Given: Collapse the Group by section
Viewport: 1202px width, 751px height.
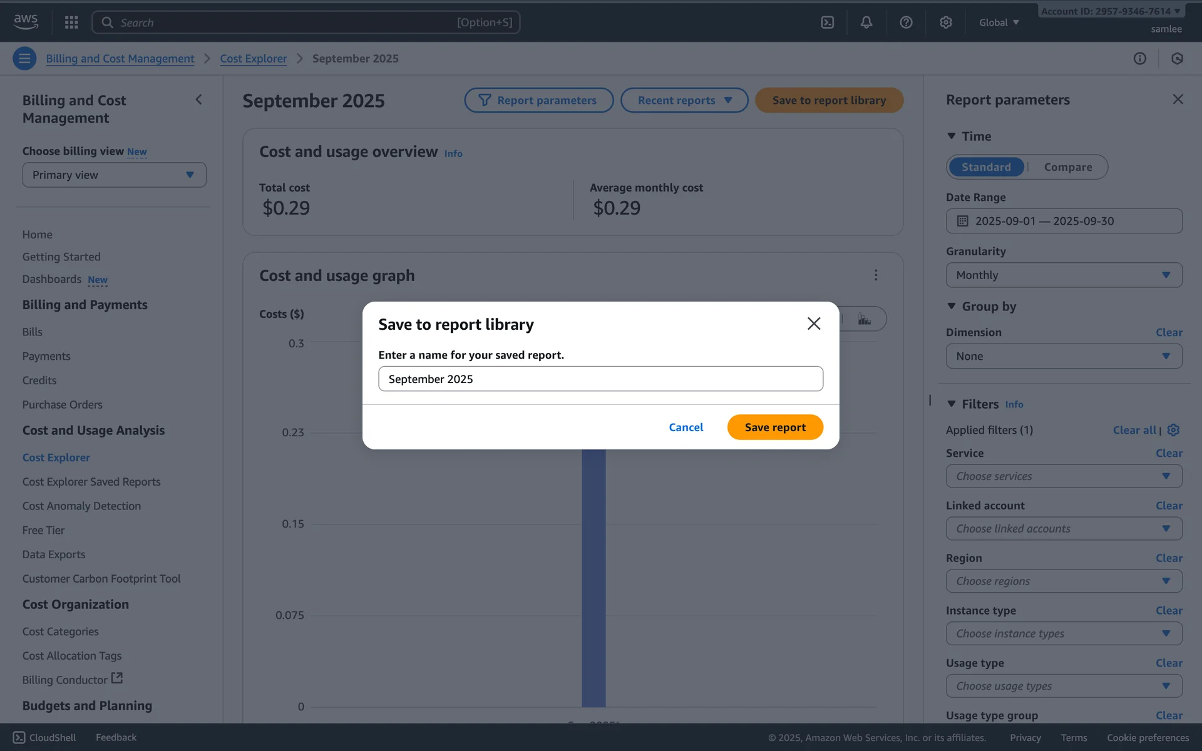Looking at the screenshot, I should click(952, 307).
